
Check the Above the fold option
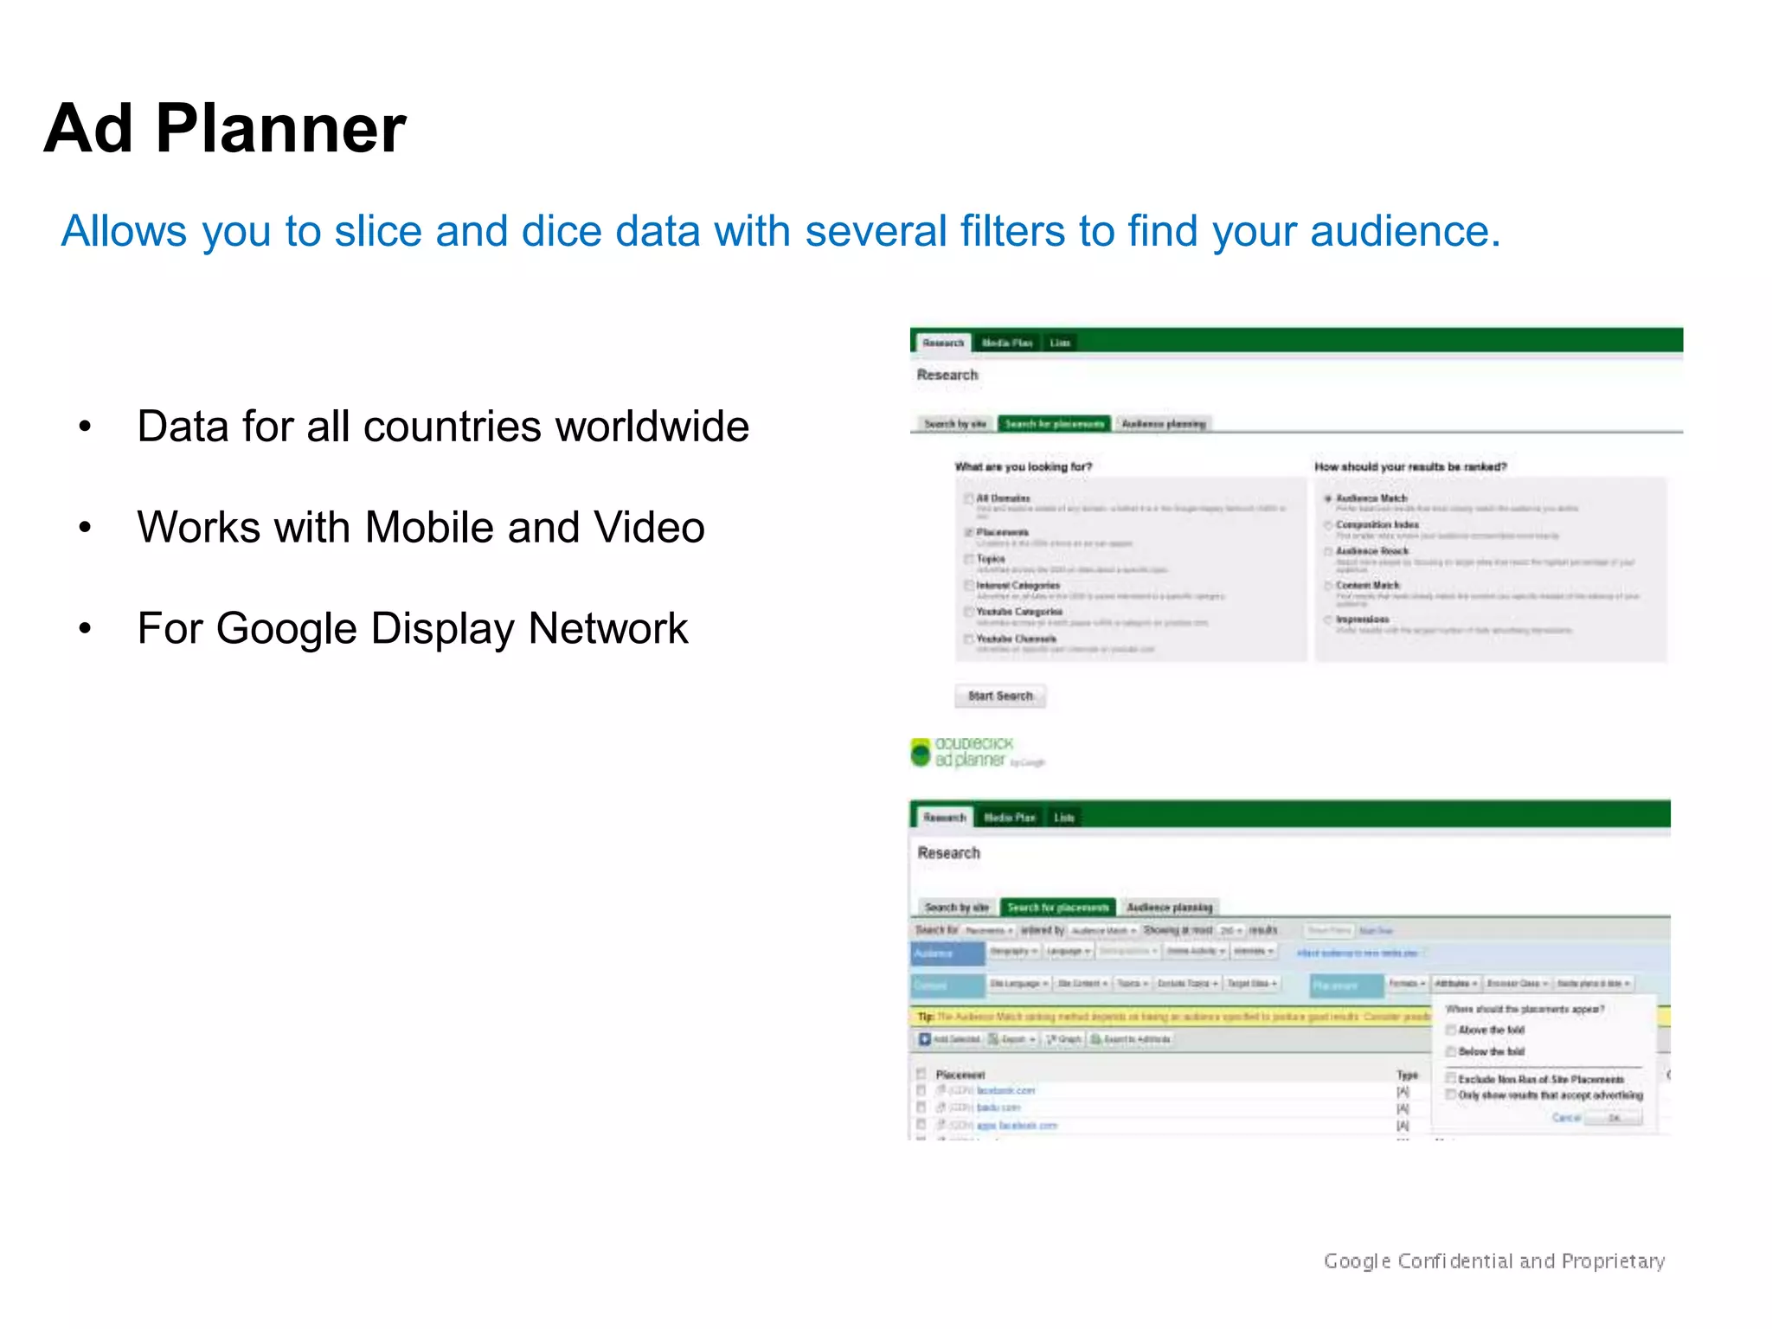(1451, 1030)
